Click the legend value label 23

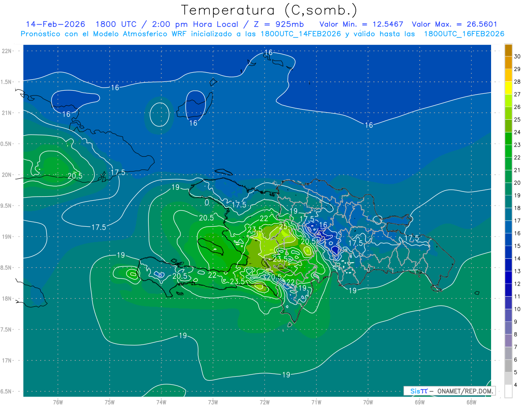tap(517, 145)
